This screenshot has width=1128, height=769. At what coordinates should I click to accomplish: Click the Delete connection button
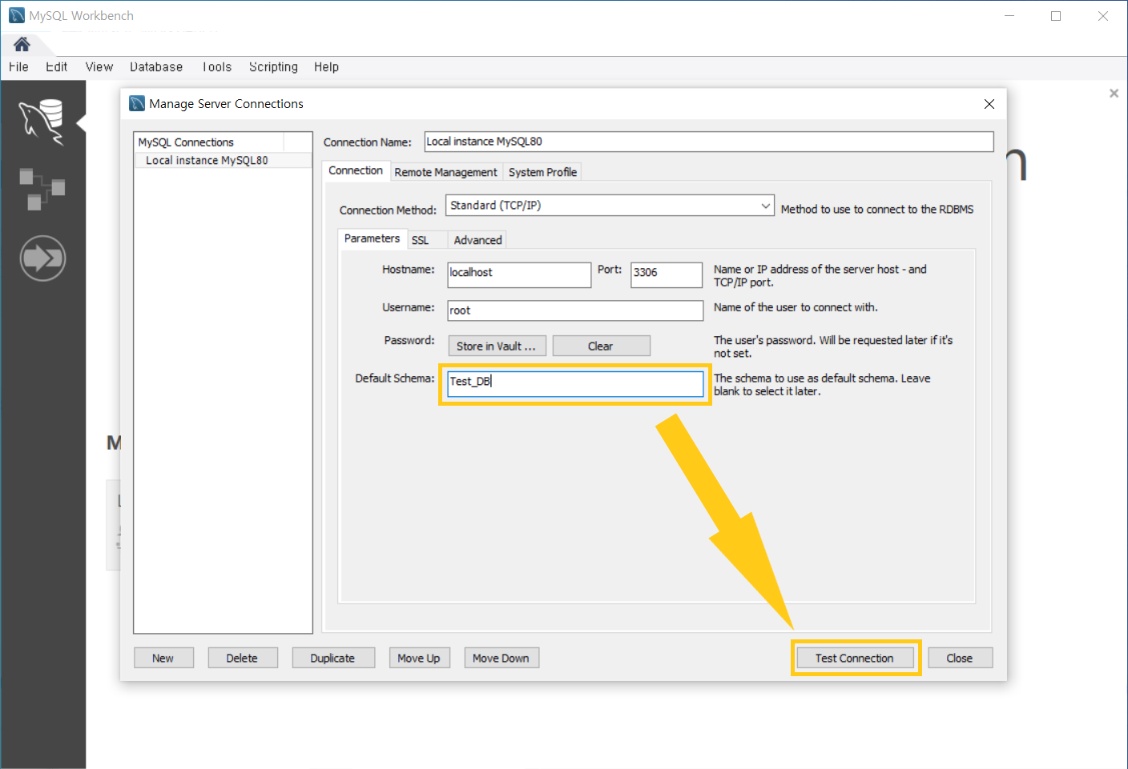[x=242, y=658]
